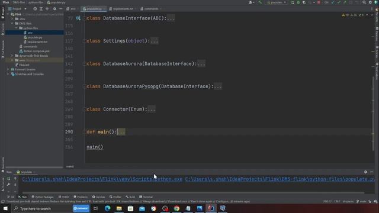
Task: Hide the Project tool window with minus icon
Action: (60, 9)
